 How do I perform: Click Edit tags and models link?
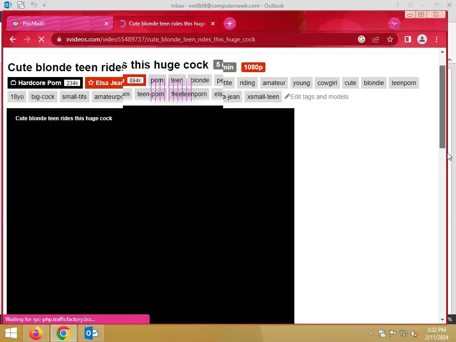pos(317,97)
